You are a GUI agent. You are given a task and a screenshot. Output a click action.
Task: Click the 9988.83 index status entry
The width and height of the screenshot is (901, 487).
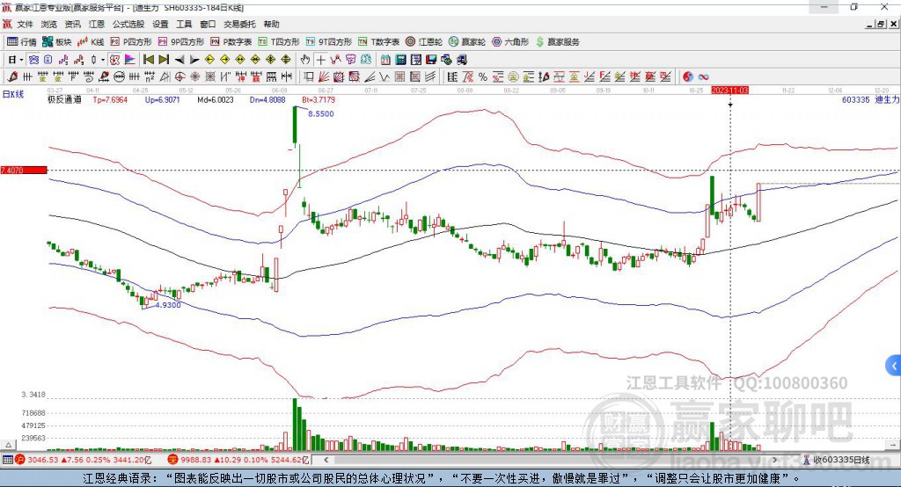click(x=238, y=460)
